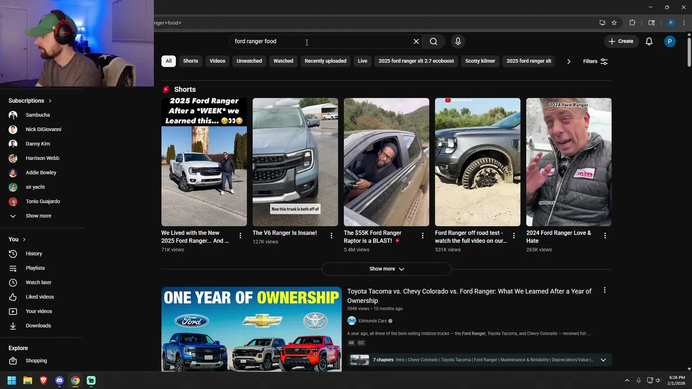This screenshot has width=692, height=389.
Task: Select the All filter chip
Action: coord(169,61)
